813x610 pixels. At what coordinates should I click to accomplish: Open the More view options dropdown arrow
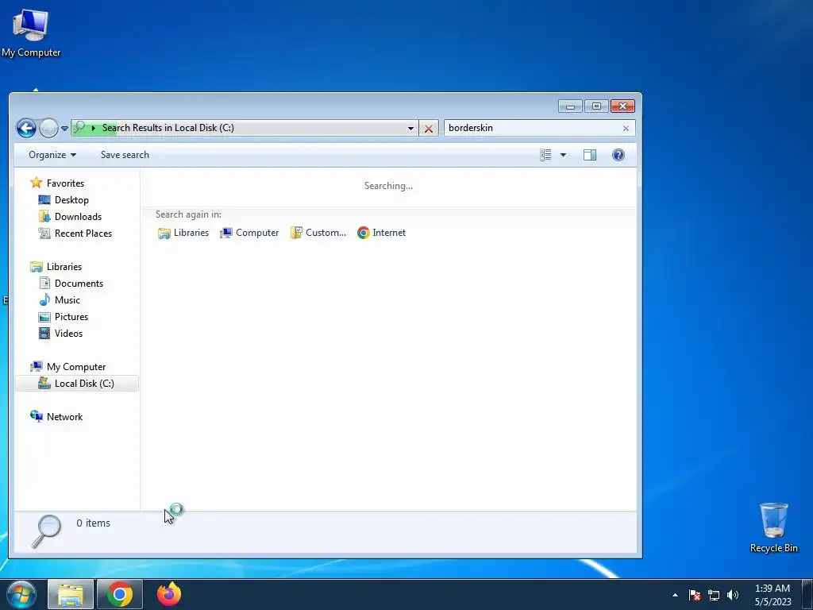(x=563, y=155)
